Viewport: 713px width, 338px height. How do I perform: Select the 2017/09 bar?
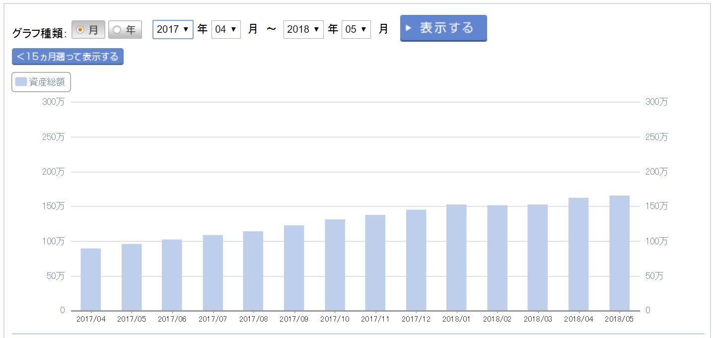(294, 268)
